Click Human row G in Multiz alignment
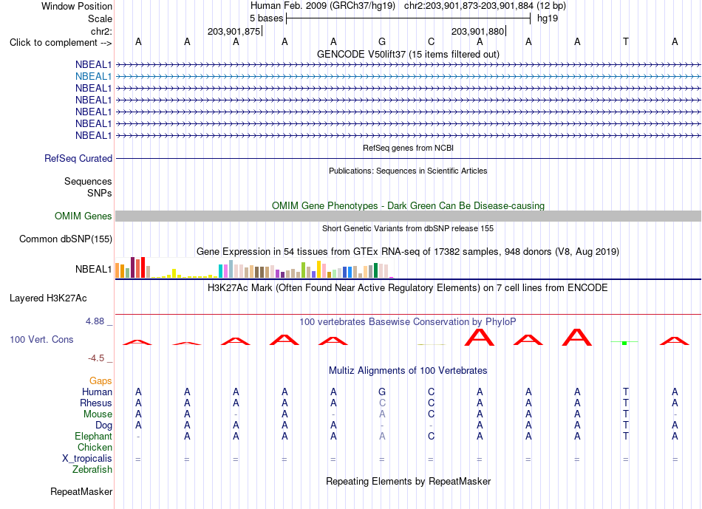 click(x=382, y=392)
